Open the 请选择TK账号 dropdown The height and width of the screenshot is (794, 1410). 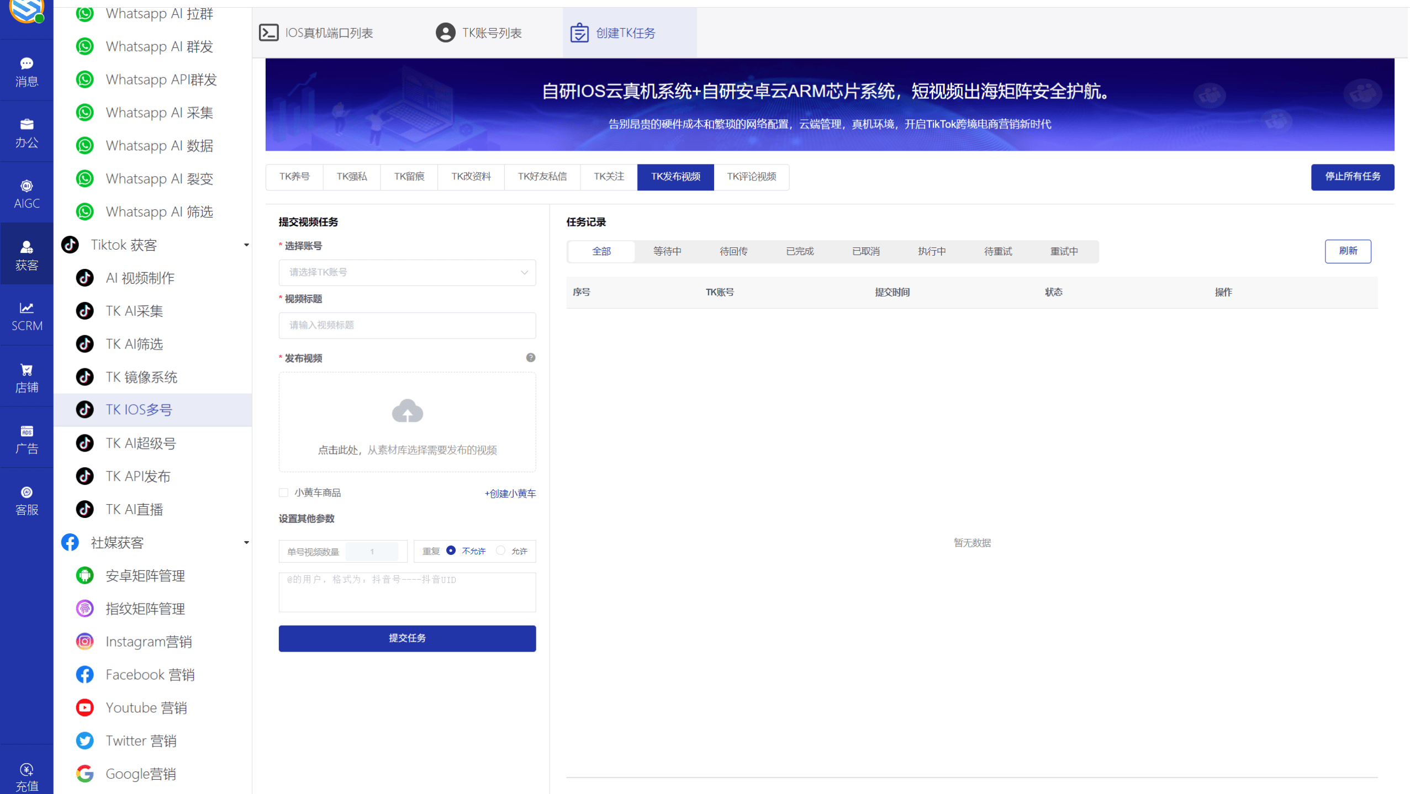407,272
